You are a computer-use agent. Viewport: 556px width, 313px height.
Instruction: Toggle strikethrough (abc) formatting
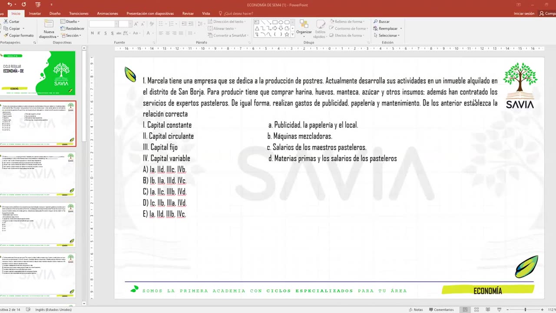119,33
